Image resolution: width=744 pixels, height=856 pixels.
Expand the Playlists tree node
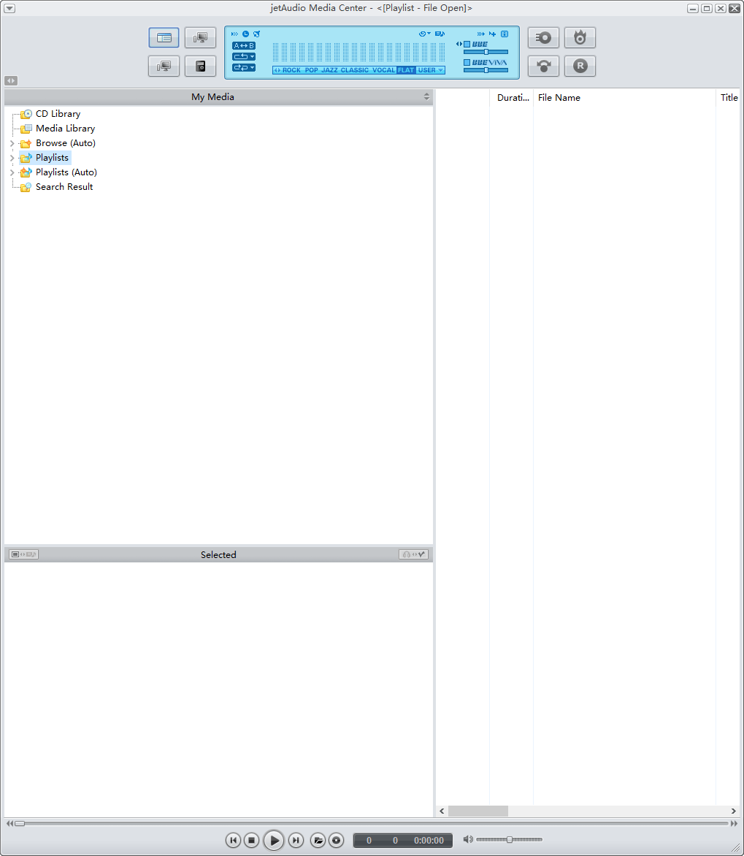12,158
